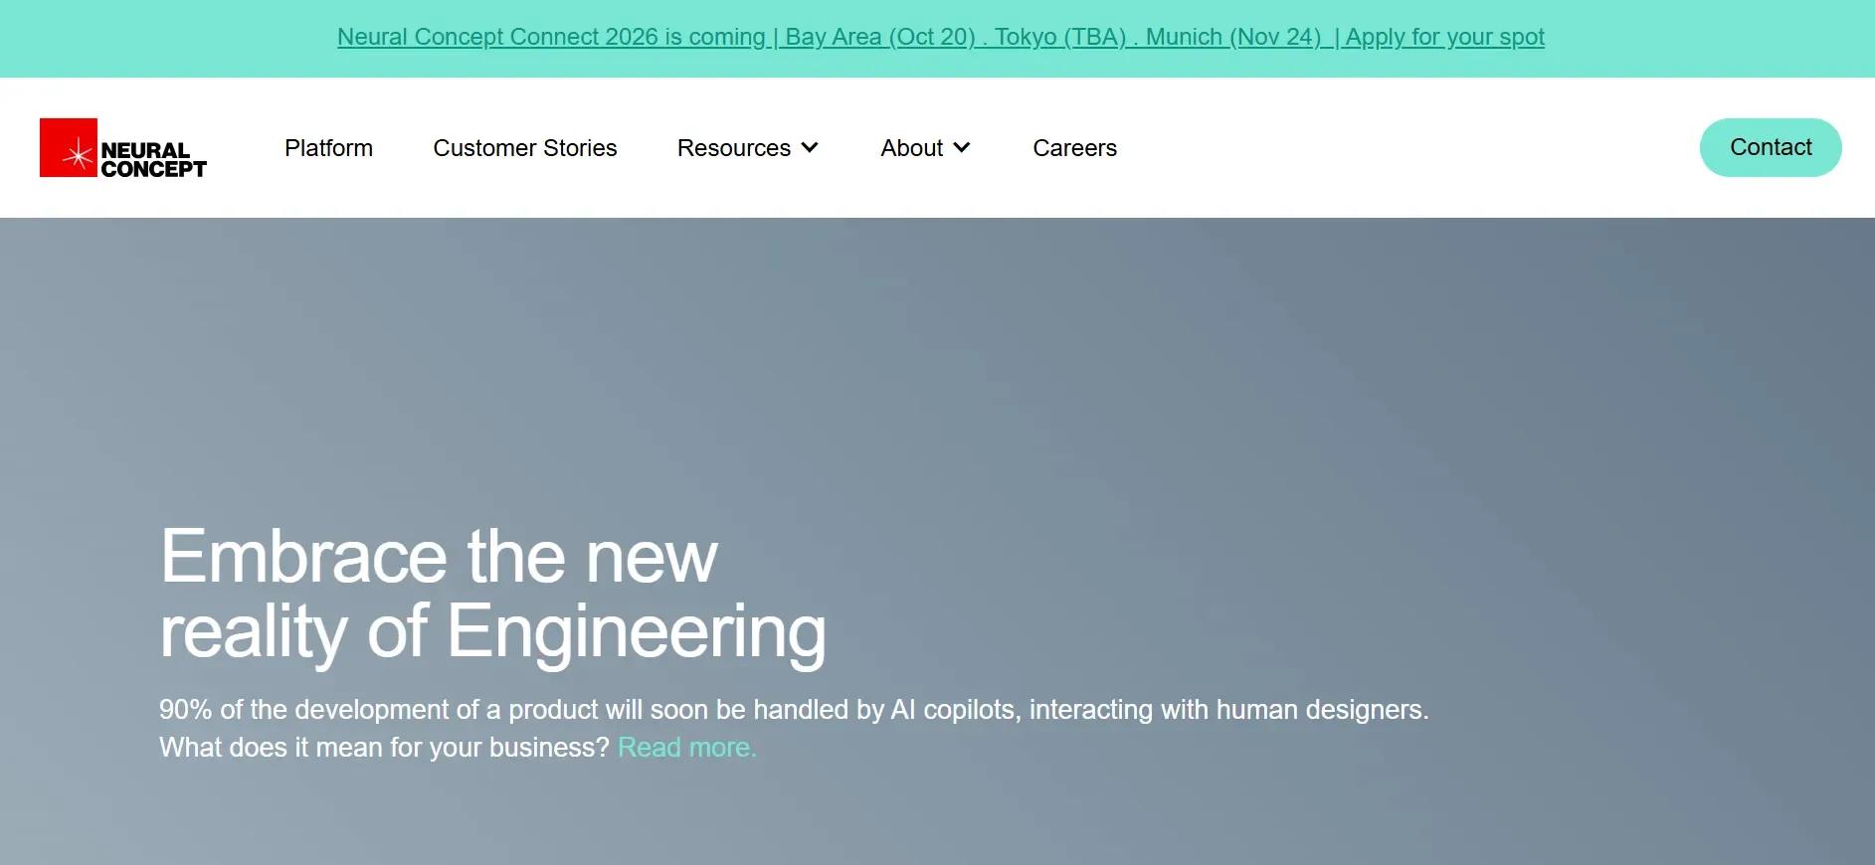The image size is (1875, 865).
Task: Go to Customer Stories page
Action: coord(525,148)
